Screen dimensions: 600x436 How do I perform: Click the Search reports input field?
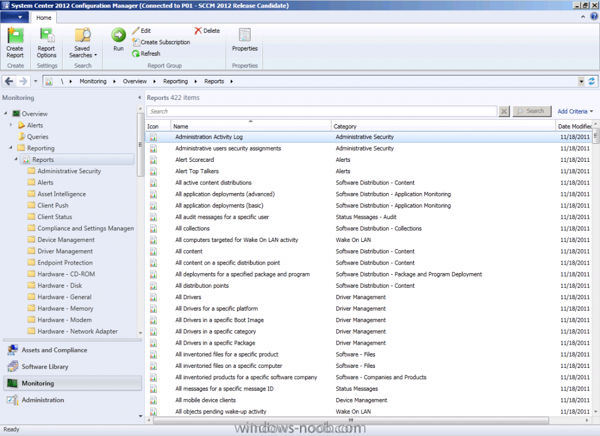(x=322, y=111)
